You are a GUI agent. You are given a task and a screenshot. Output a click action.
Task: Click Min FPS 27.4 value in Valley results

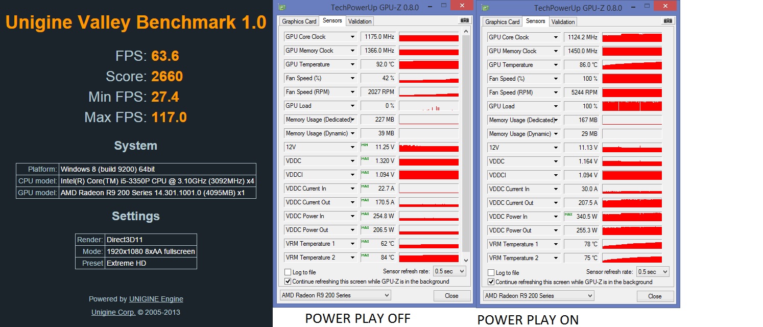click(165, 97)
